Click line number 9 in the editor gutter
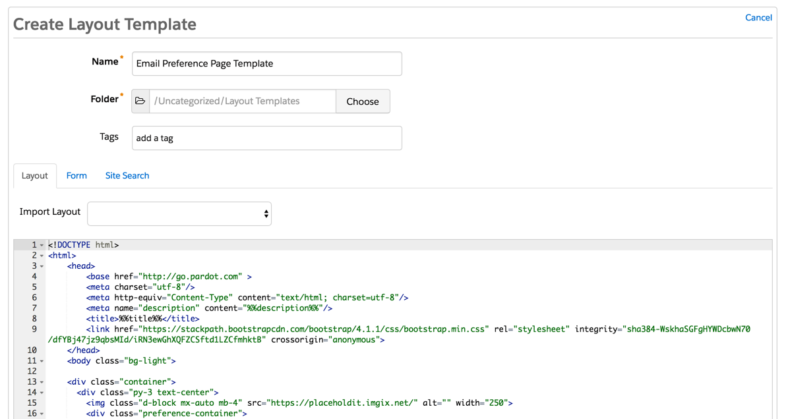 coord(34,329)
